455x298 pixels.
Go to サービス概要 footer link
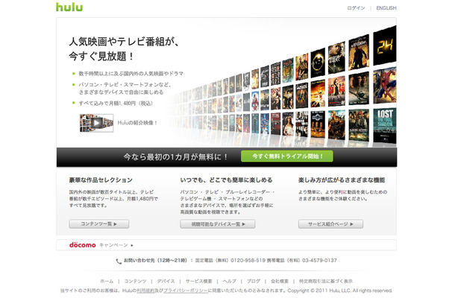(198, 281)
